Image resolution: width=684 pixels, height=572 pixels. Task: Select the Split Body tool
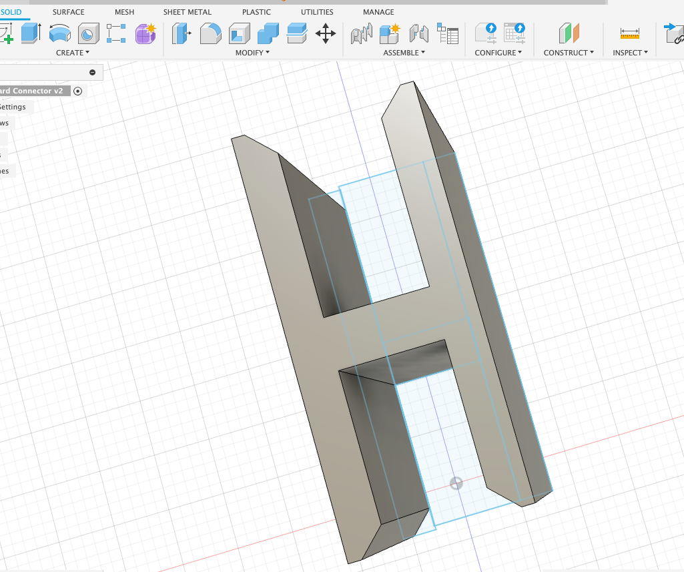click(x=296, y=33)
